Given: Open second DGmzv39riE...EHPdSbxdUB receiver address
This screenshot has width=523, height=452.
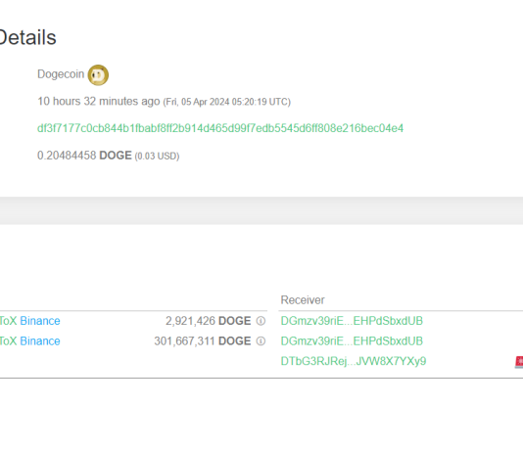Looking at the screenshot, I should tap(352, 341).
